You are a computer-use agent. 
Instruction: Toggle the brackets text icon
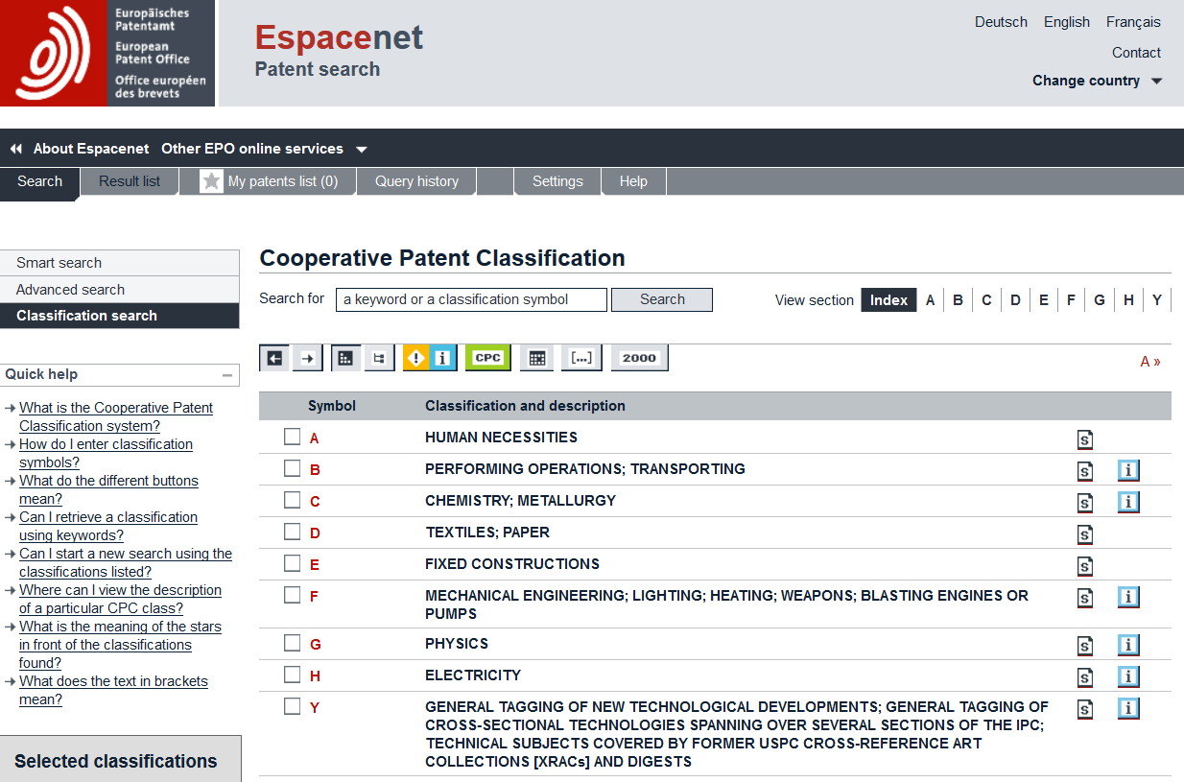coord(580,358)
